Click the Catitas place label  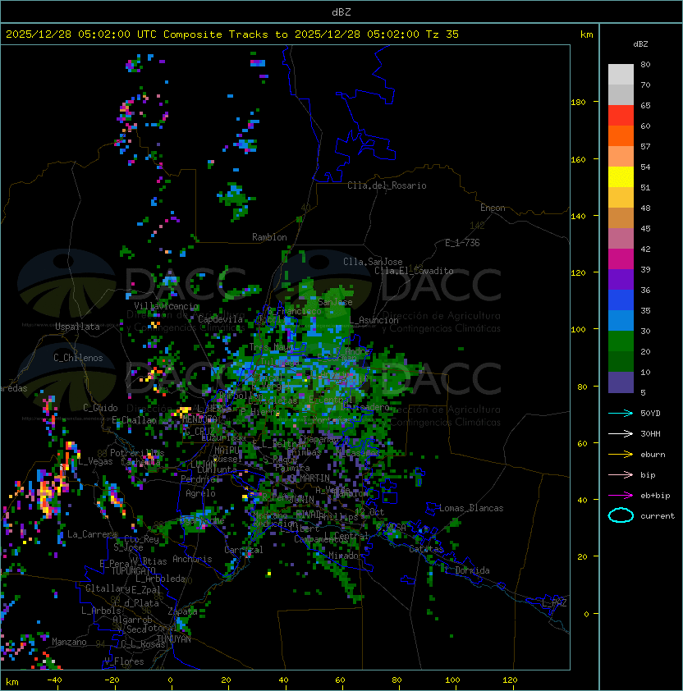click(x=426, y=549)
